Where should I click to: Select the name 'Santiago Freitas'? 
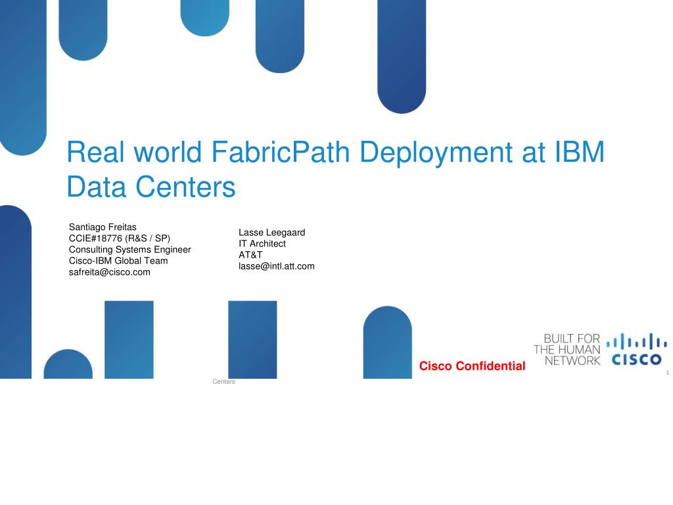[x=103, y=227]
